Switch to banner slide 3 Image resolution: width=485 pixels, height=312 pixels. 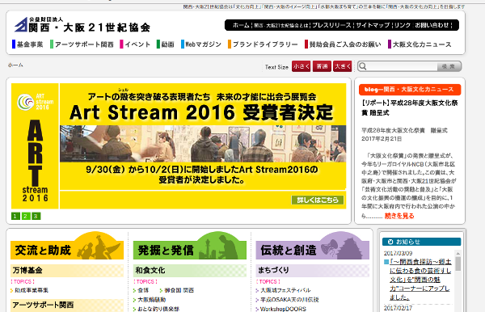coord(36,216)
